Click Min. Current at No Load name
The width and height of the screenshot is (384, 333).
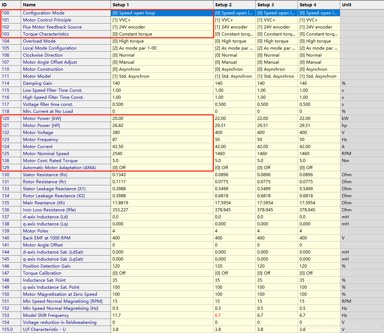pos(48,111)
